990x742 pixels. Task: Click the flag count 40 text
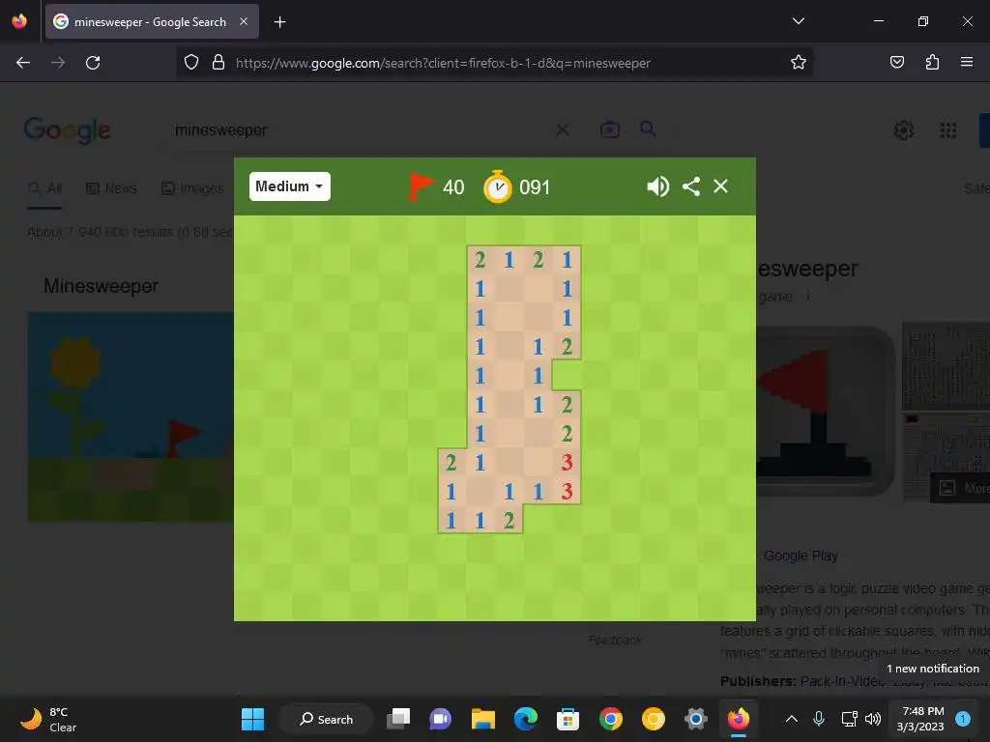(x=453, y=187)
